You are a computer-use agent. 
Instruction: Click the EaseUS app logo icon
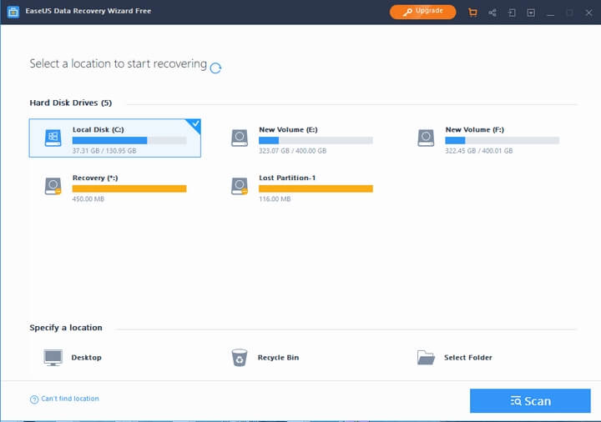[x=13, y=12]
